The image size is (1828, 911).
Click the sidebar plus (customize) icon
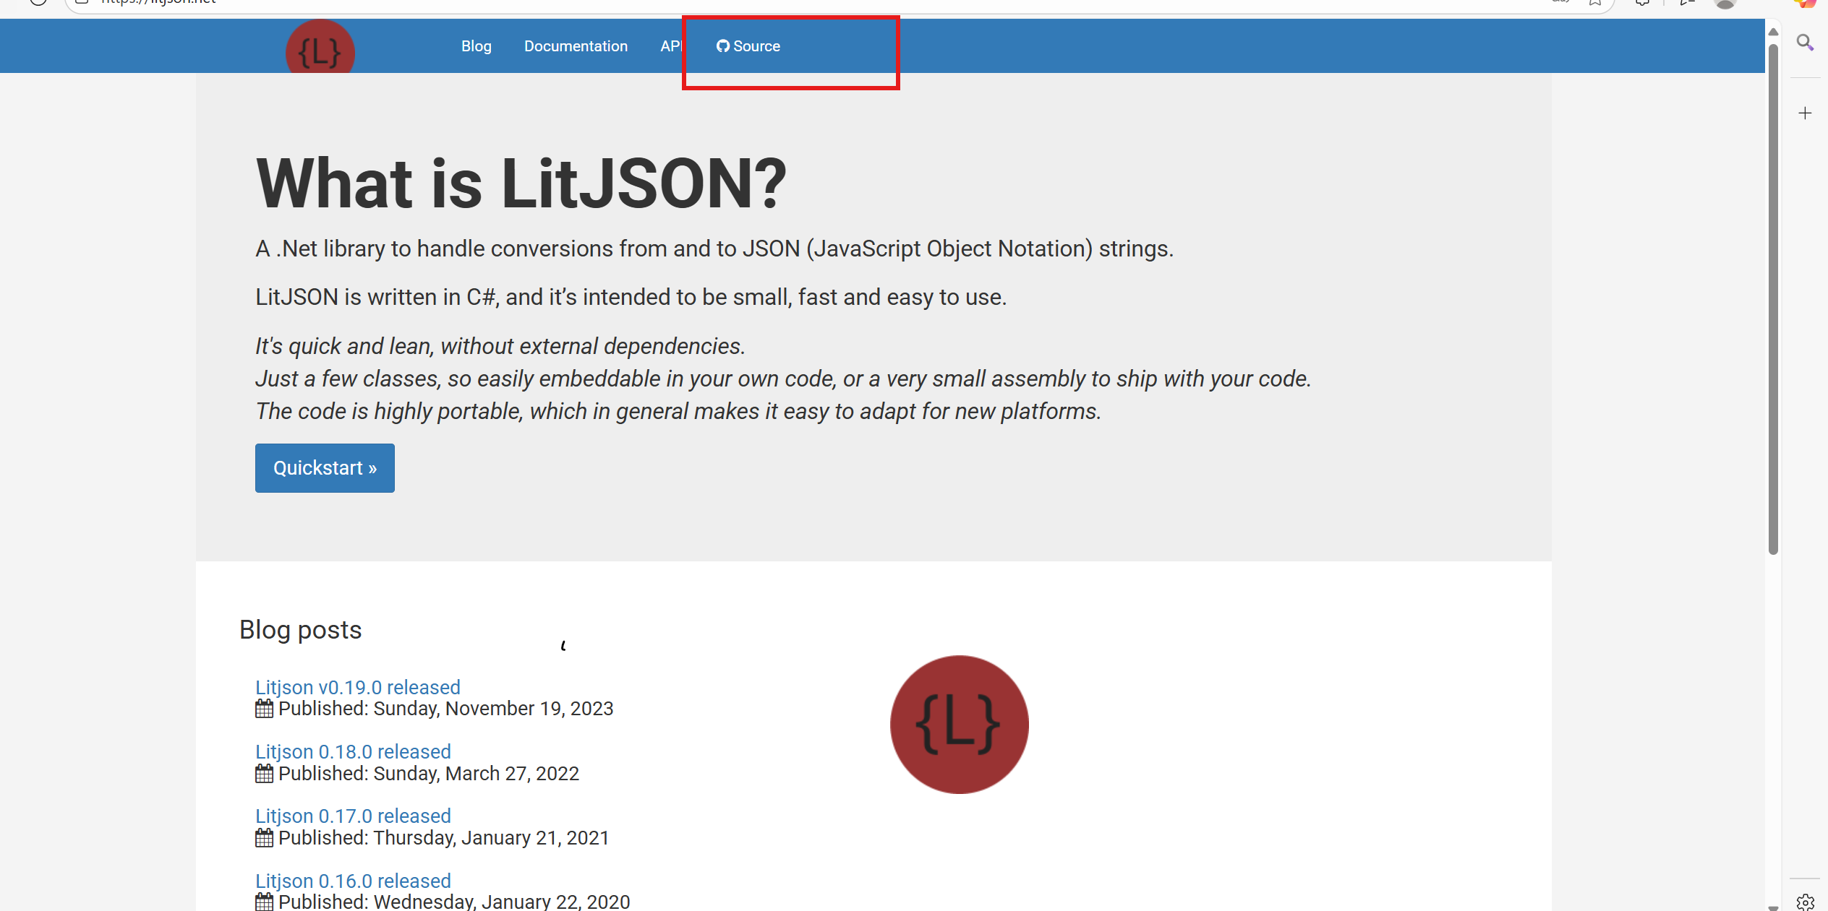(1805, 113)
